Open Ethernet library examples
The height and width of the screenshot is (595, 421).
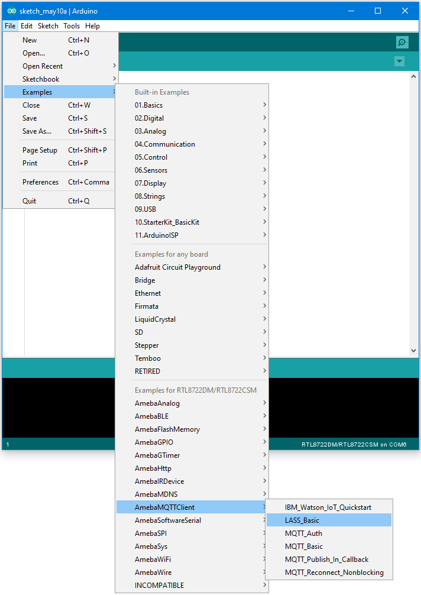(192, 293)
